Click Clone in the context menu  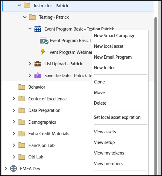[x=99, y=82]
